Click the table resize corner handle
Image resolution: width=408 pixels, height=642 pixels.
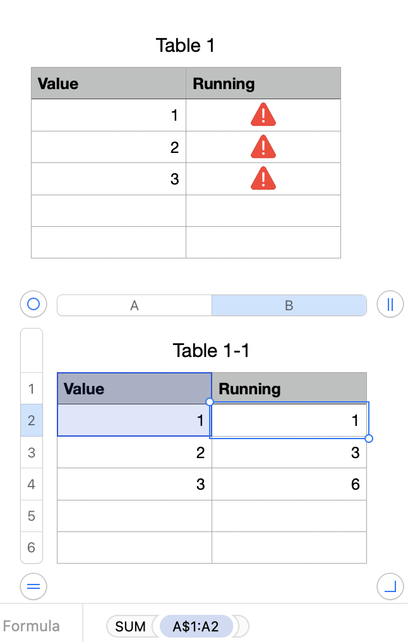click(390, 587)
